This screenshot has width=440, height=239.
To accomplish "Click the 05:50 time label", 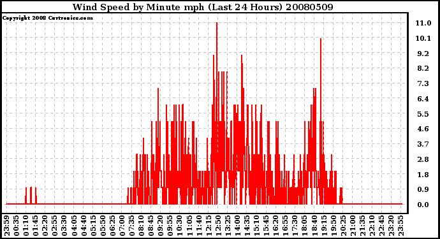I will click(103, 226).
